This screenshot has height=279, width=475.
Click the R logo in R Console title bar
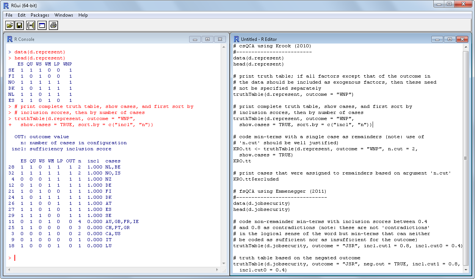coord(10,39)
